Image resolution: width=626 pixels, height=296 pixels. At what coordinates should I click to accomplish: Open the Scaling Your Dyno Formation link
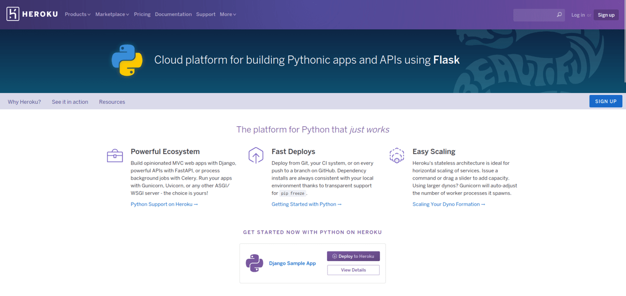[449, 204]
